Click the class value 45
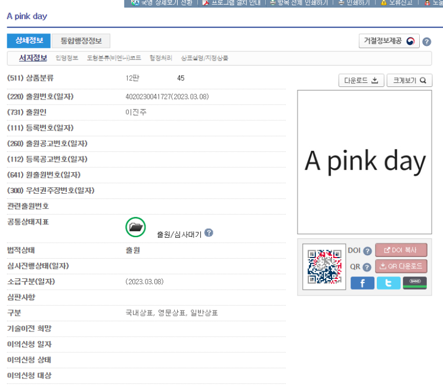The image size is (443, 388). [x=181, y=78]
